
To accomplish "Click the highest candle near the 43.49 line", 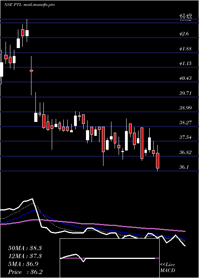I will pos(27,33).
